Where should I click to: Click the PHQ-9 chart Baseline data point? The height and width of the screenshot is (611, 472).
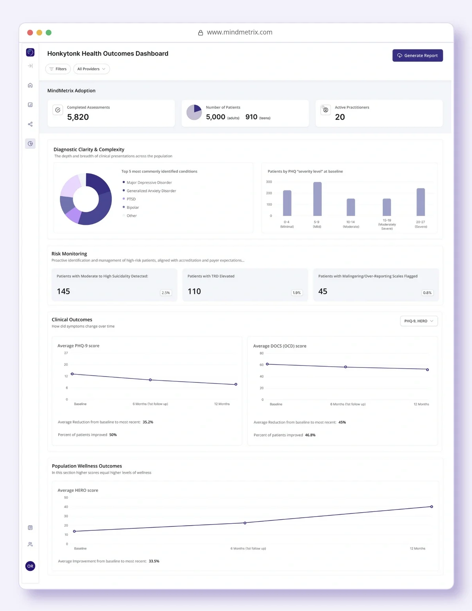[x=72, y=374]
